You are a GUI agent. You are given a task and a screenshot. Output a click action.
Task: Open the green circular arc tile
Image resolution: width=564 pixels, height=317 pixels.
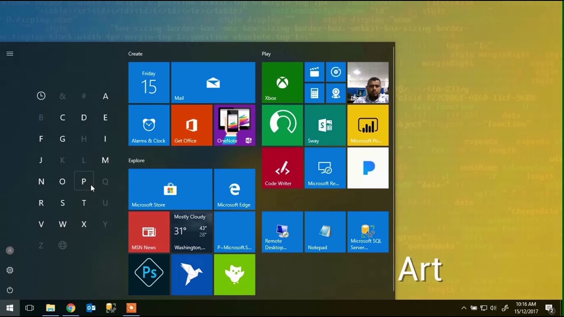282,125
